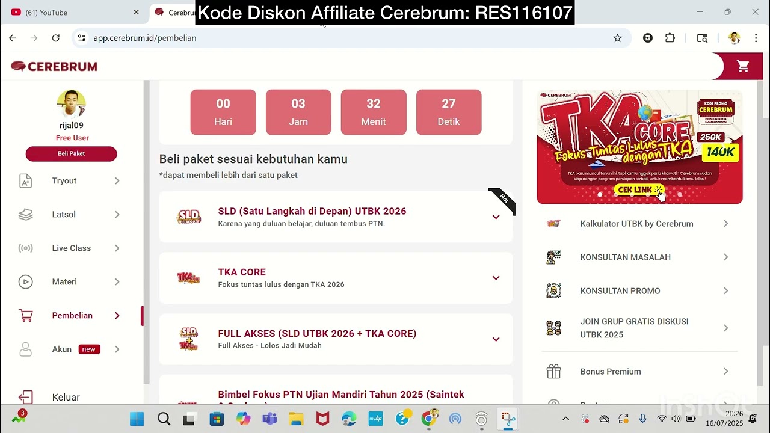The height and width of the screenshot is (433, 770).
Task: Click the SLD (Satu Langkah di Depan) title
Action: point(312,211)
